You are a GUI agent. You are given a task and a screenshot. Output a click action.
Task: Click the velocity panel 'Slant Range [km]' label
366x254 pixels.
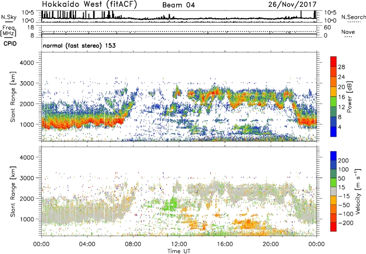coord(13,191)
